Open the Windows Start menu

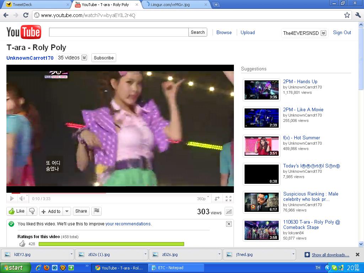pyautogui.click(x=15, y=268)
